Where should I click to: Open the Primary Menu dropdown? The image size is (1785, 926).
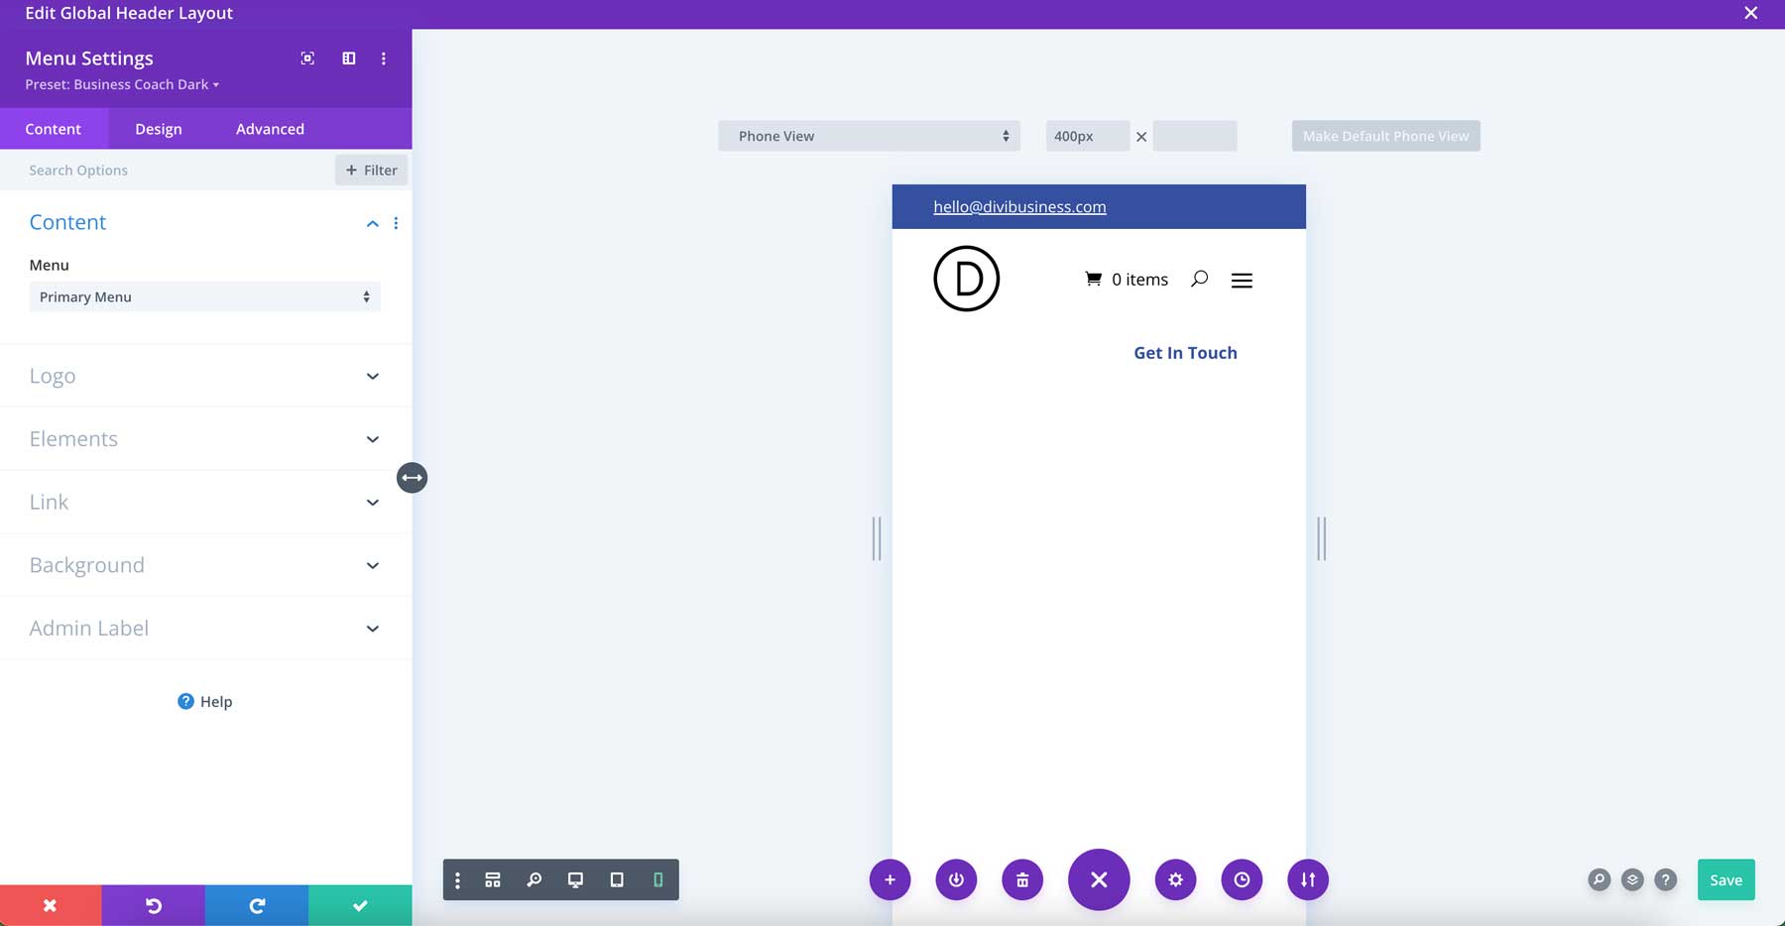pos(204,296)
